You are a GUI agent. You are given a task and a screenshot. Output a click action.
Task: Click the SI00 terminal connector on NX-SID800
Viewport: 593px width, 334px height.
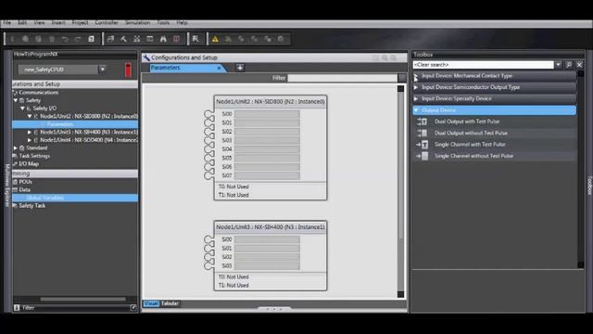pyautogui.click(x=208, y=114)
